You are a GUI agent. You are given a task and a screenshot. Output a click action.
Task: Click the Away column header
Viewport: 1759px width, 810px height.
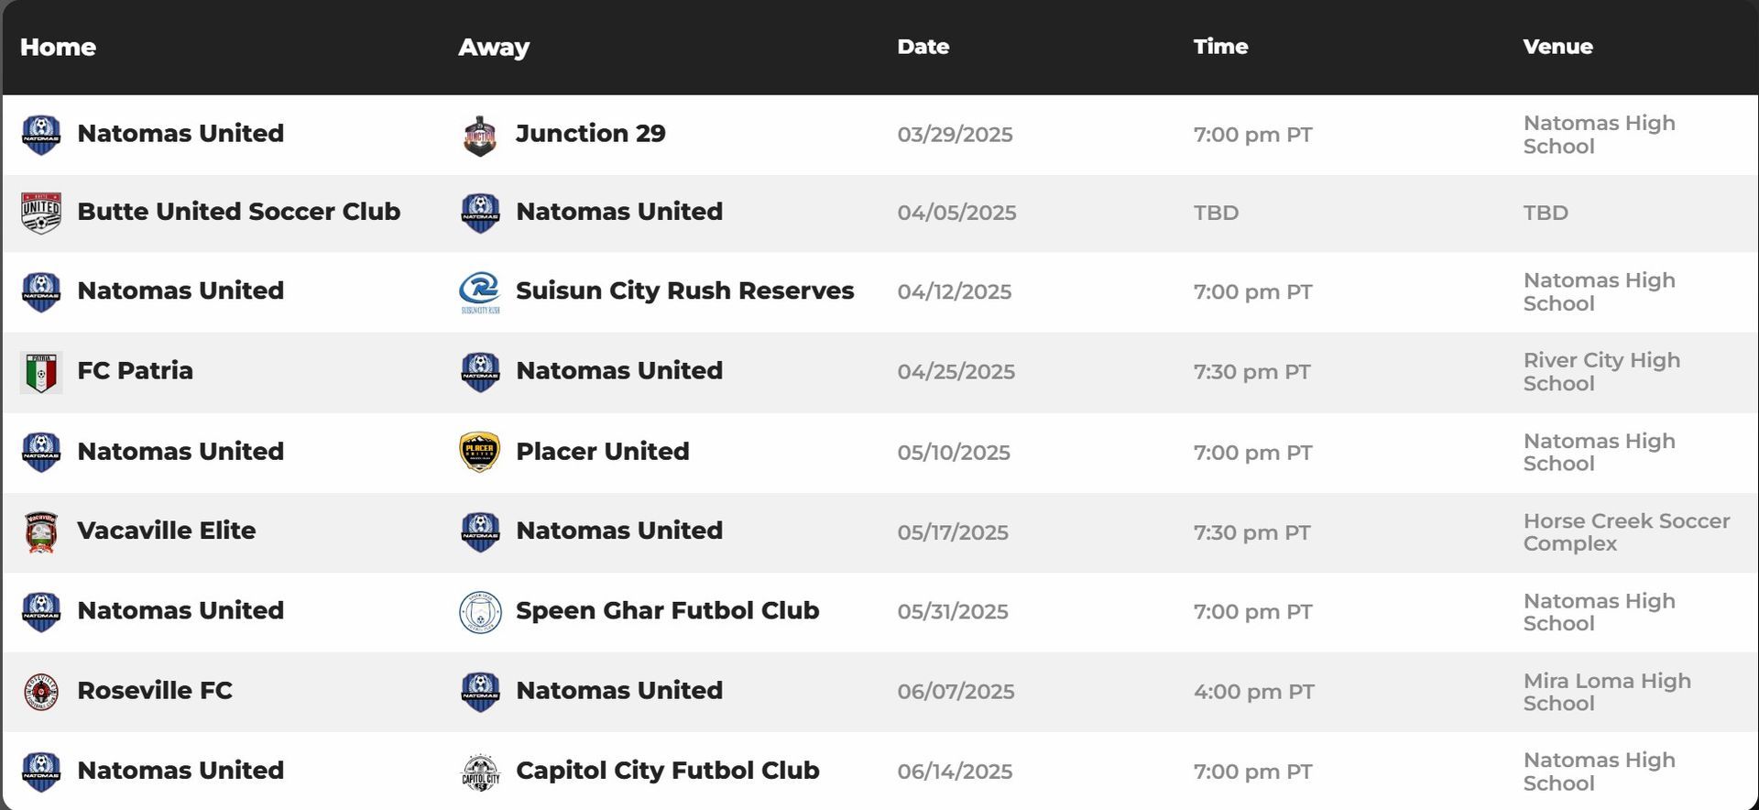494,47
